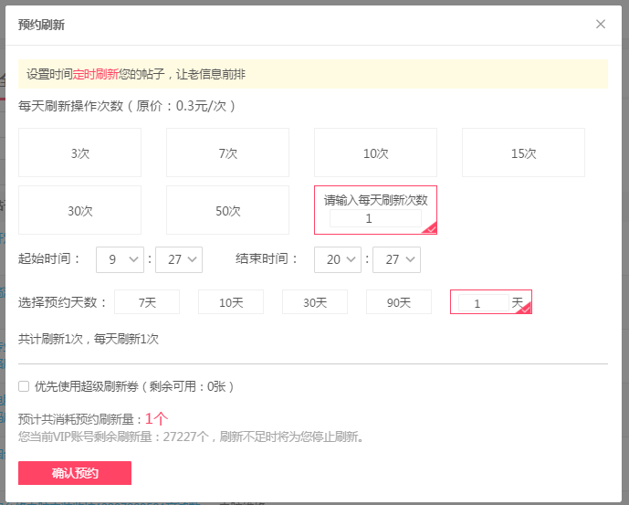
Task: Choose the 15次 refresh count
Action: tap(523, 153)
